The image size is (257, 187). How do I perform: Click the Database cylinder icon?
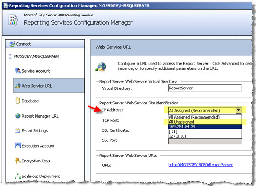point(17,100)
